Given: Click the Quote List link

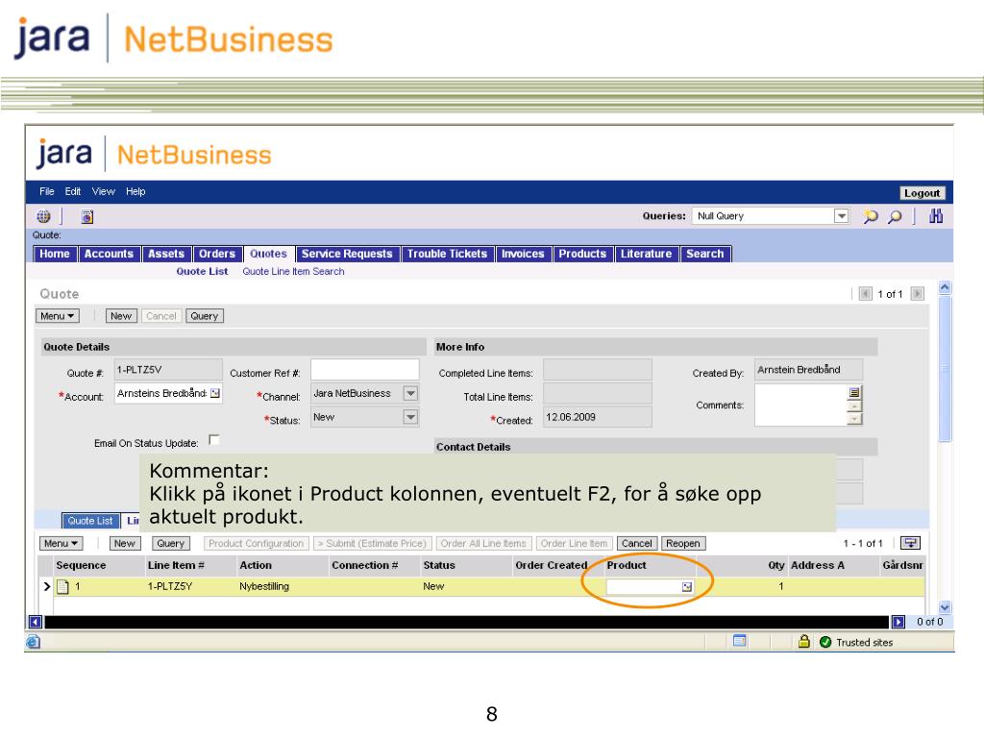Looking at the screenshot, I should tap(202, 271).
